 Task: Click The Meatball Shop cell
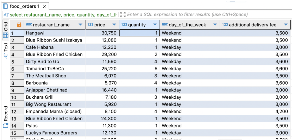coord(55,76)
